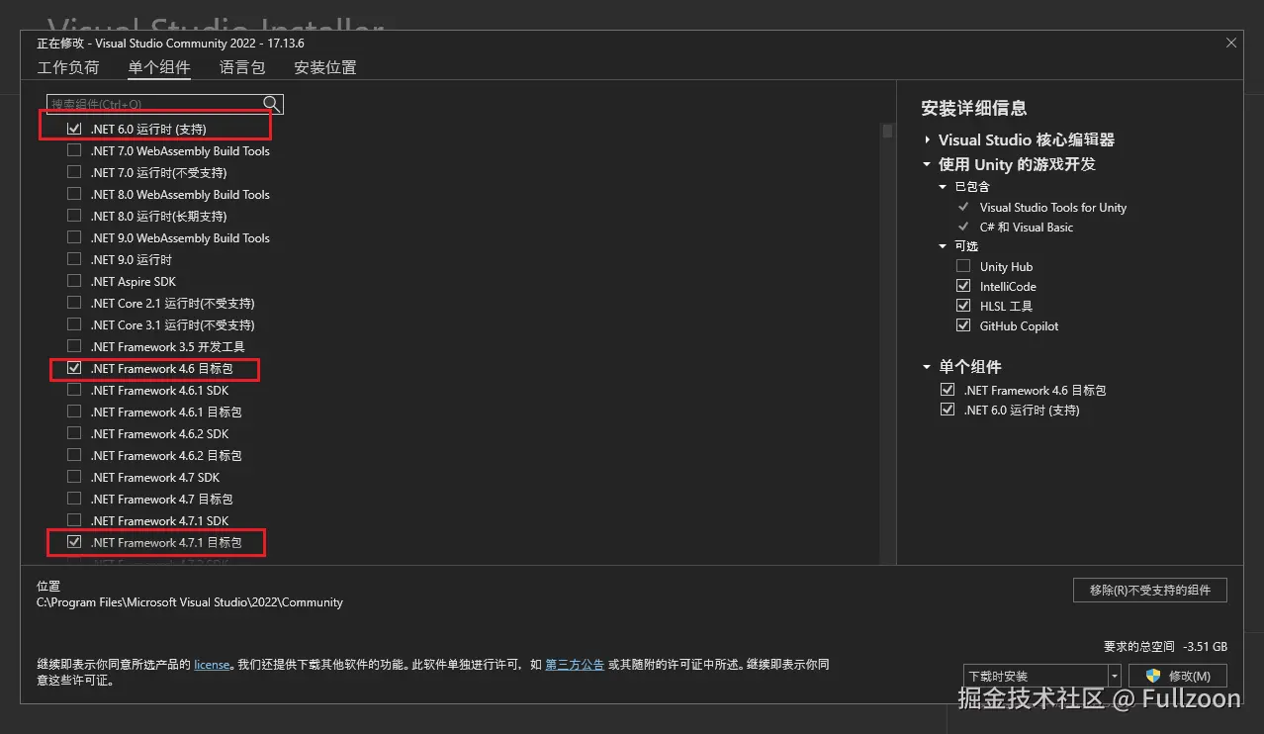Screen dimensions: 1264x734
Task: Check .NET Core 2.1 运行时(不受支持)
Action: pos(74,304)
